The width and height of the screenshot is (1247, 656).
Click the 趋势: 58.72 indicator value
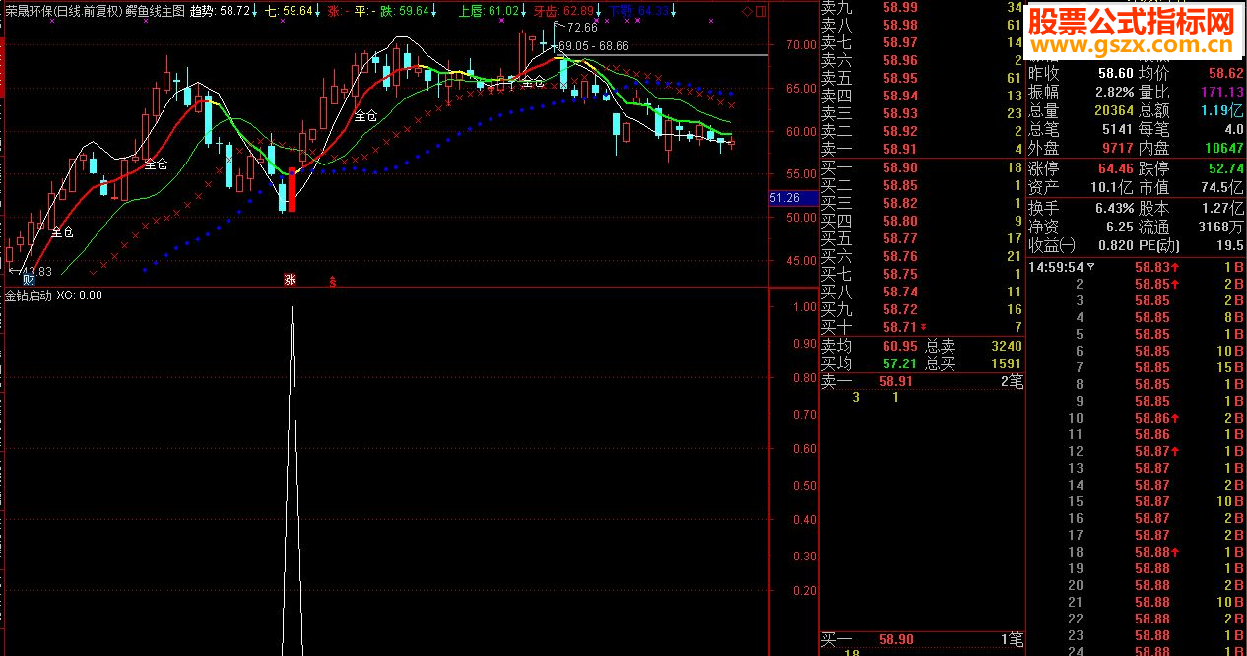pyautogui.click(x=219, y=11)
